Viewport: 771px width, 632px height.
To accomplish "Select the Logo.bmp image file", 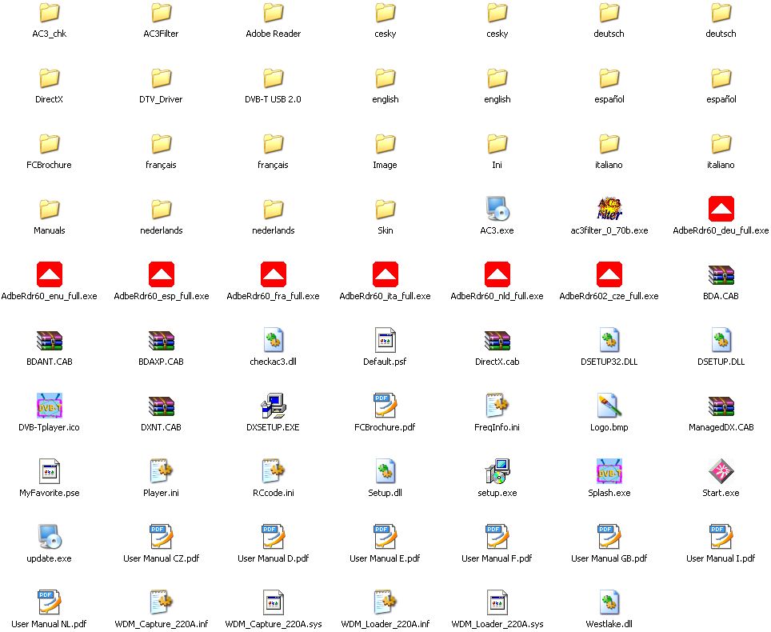I will pyautogui.click(x=609, y=406).
